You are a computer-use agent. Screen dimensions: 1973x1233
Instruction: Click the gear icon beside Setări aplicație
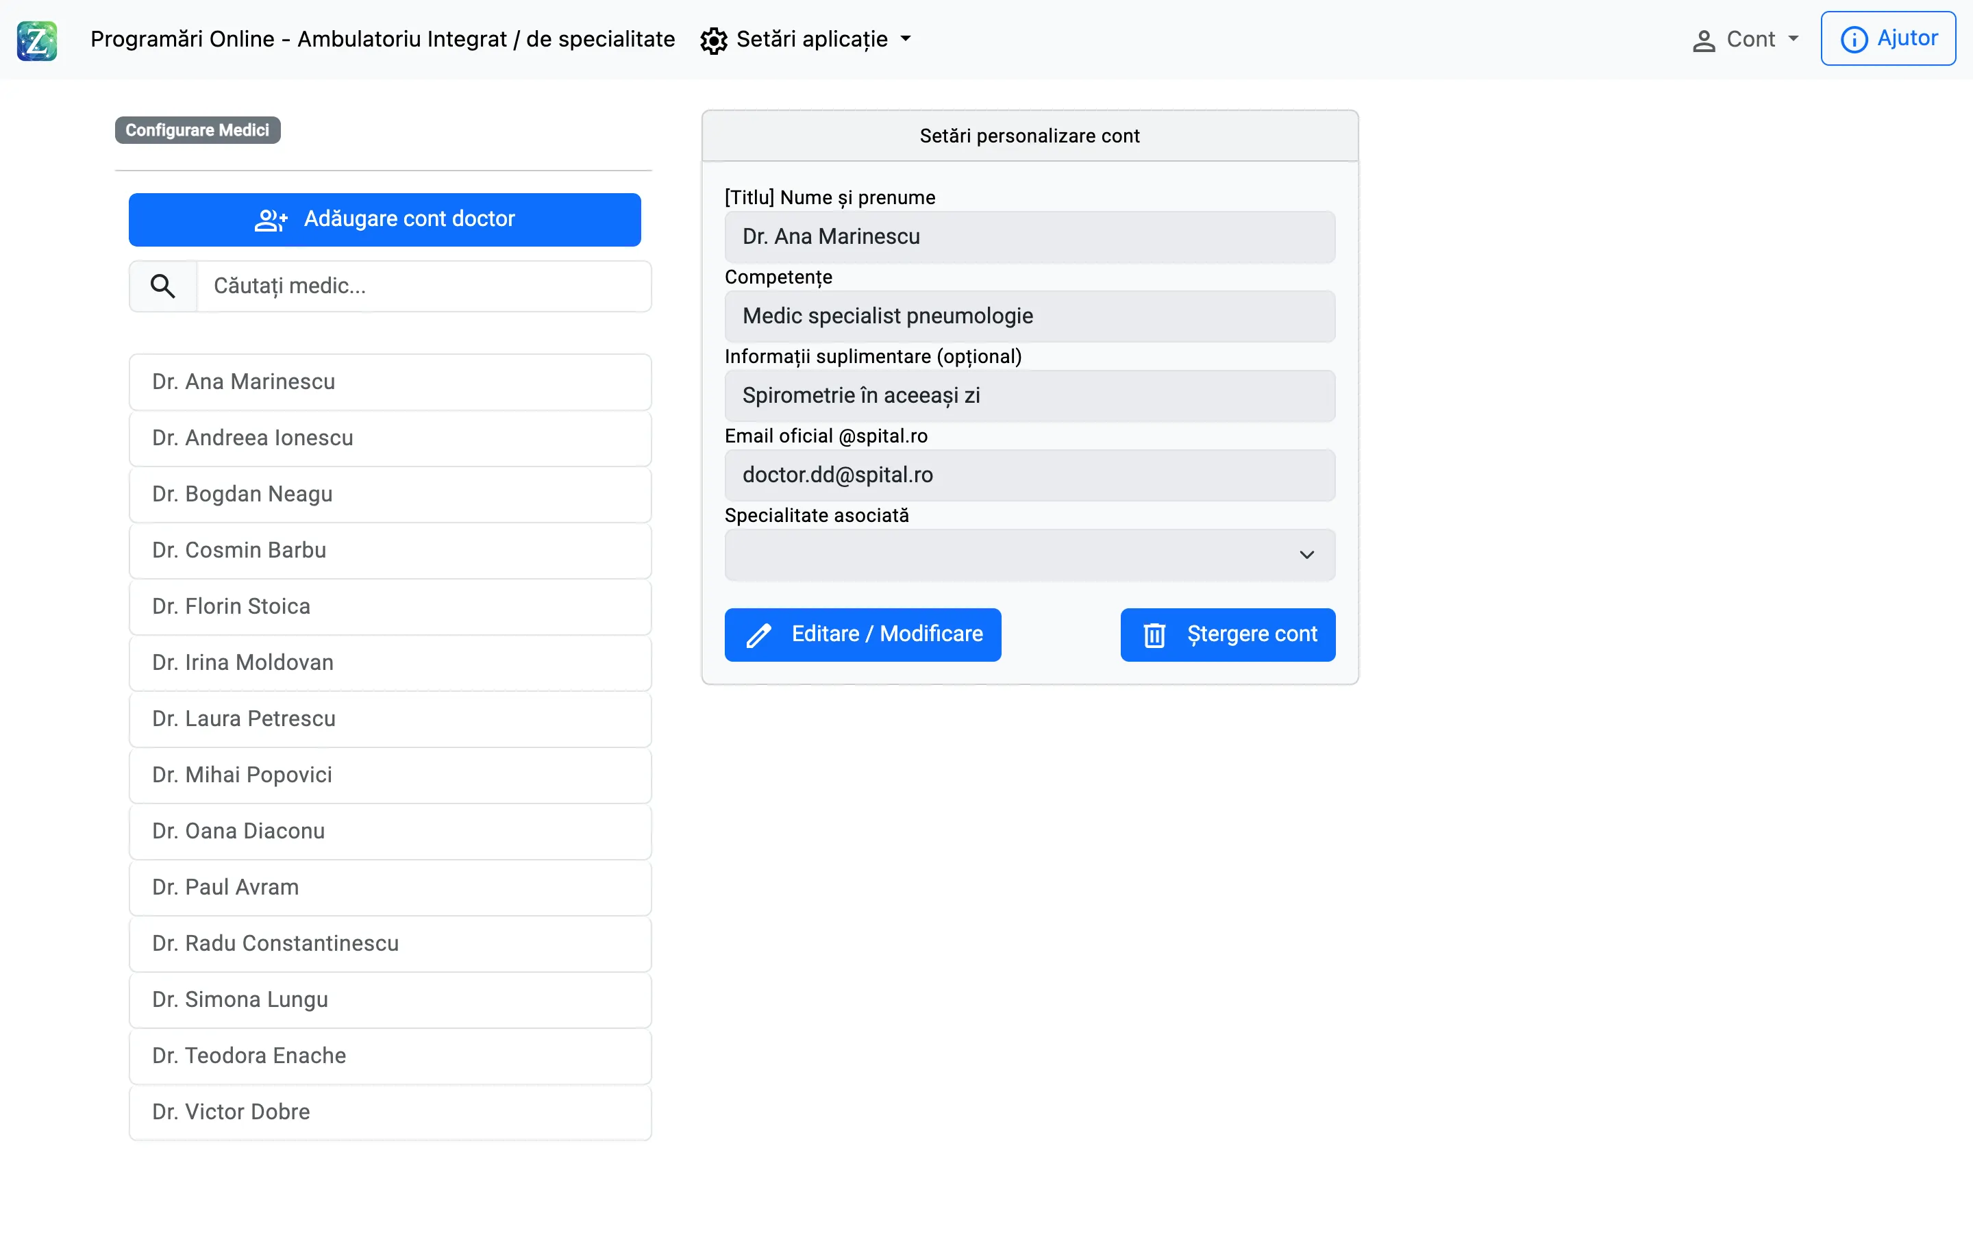(x=713, y=40)
